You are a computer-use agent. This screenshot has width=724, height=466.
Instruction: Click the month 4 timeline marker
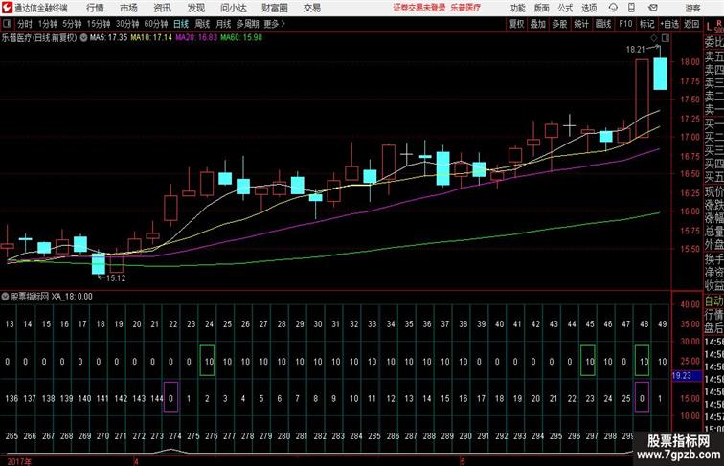pyautogui.click(x=136, y=461)
